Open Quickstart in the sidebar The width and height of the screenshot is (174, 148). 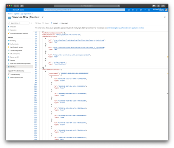13,30
